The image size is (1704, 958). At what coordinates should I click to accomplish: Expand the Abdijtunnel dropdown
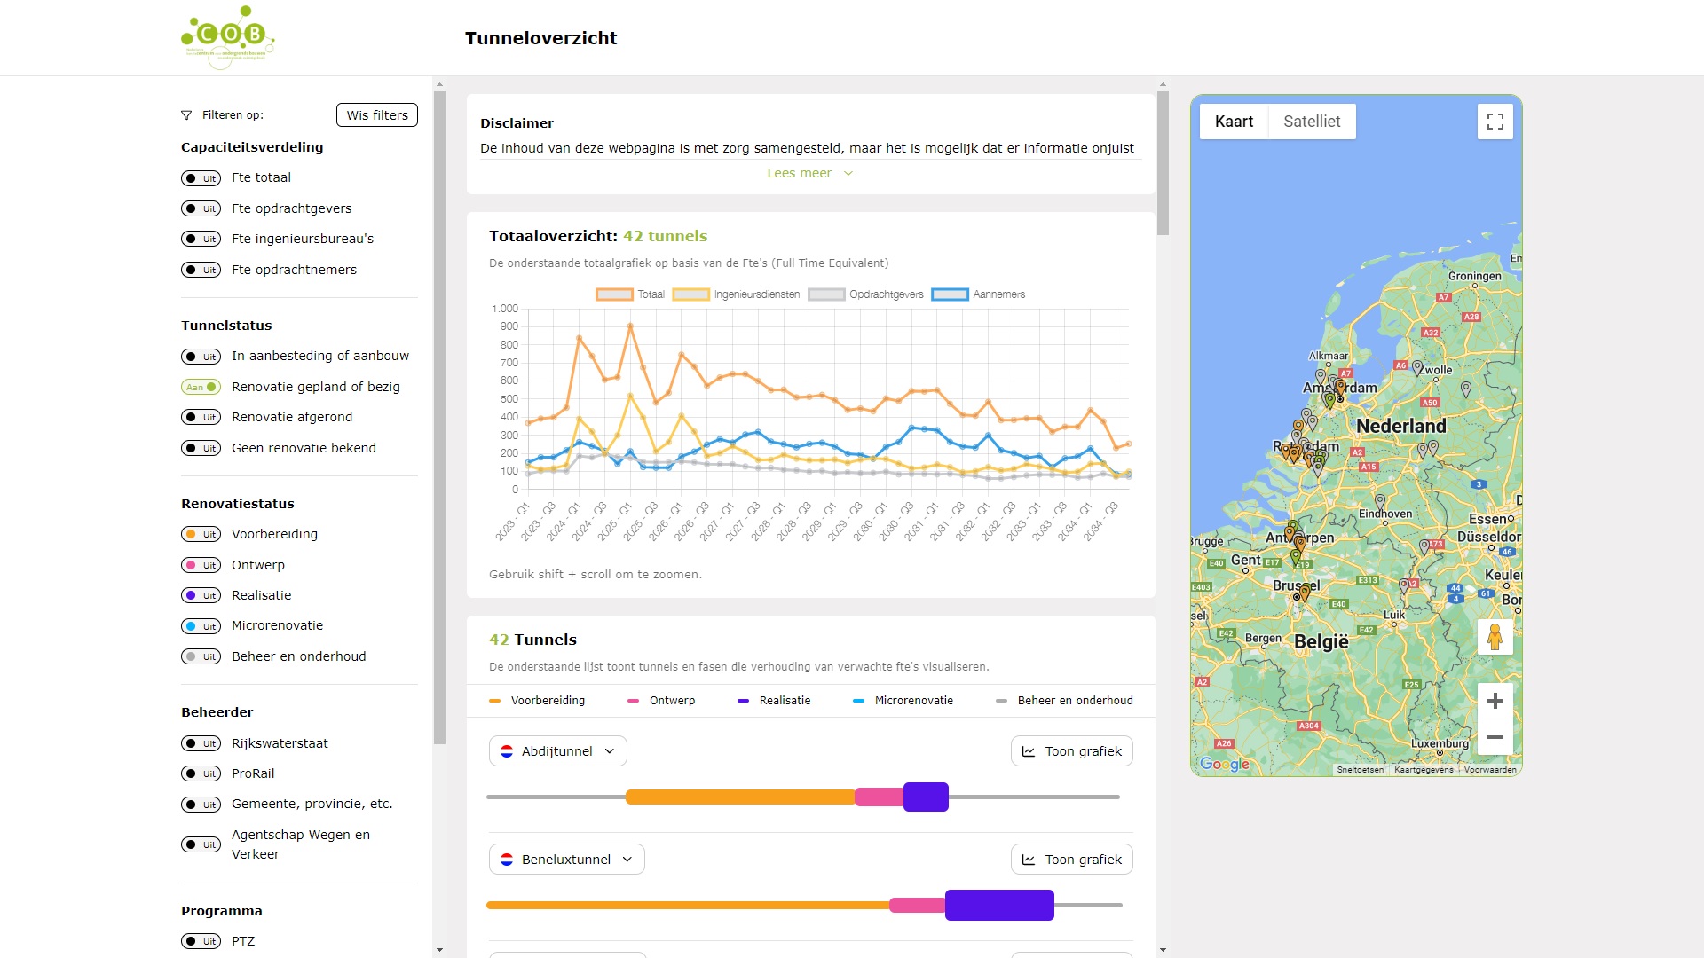pos(557,751)
